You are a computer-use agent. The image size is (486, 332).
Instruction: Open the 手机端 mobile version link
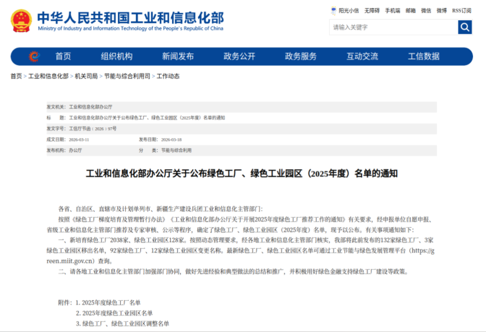(x=392, y=10)
